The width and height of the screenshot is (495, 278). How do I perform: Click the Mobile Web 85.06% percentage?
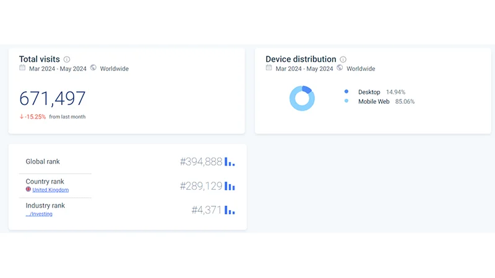click(x=405, y=101)
